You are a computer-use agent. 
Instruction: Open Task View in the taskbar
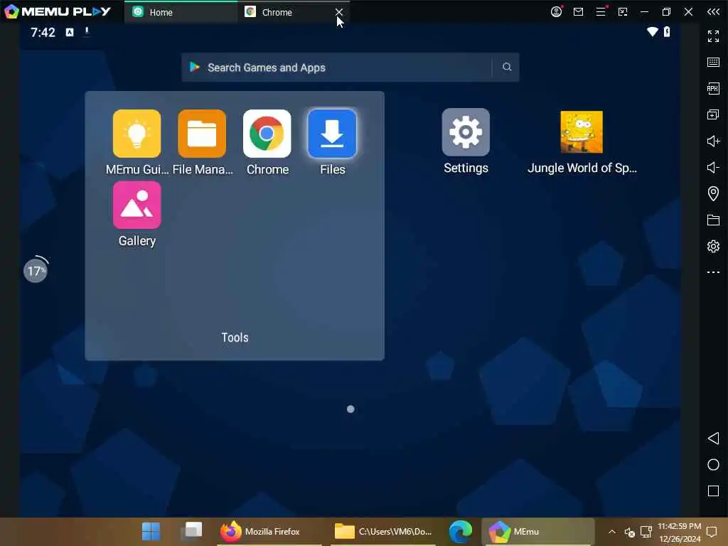pos(192,530)
